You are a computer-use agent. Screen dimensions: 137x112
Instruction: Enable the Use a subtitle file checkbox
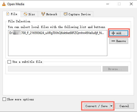tap(9, 62)
